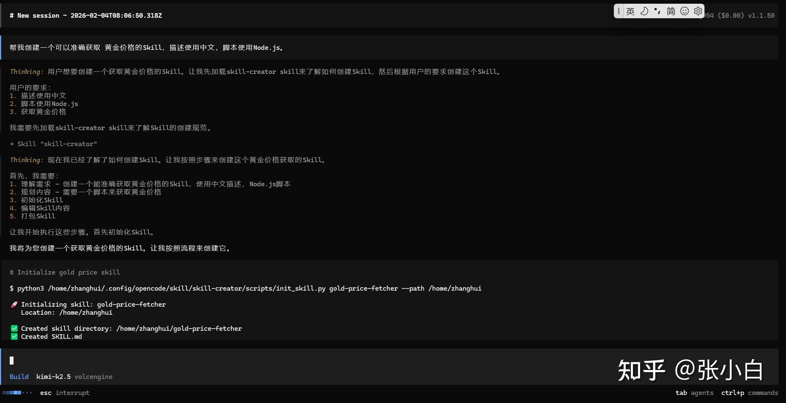
Task: Click the Created SKILL.md text
Action: [52, 337]
